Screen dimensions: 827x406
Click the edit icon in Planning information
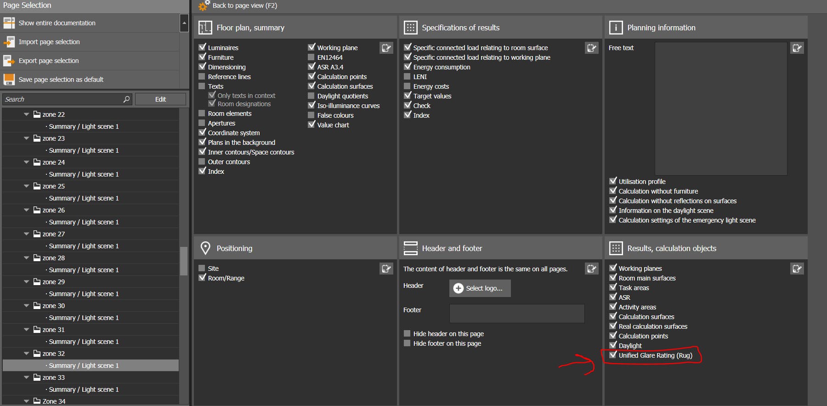(797, 48)
